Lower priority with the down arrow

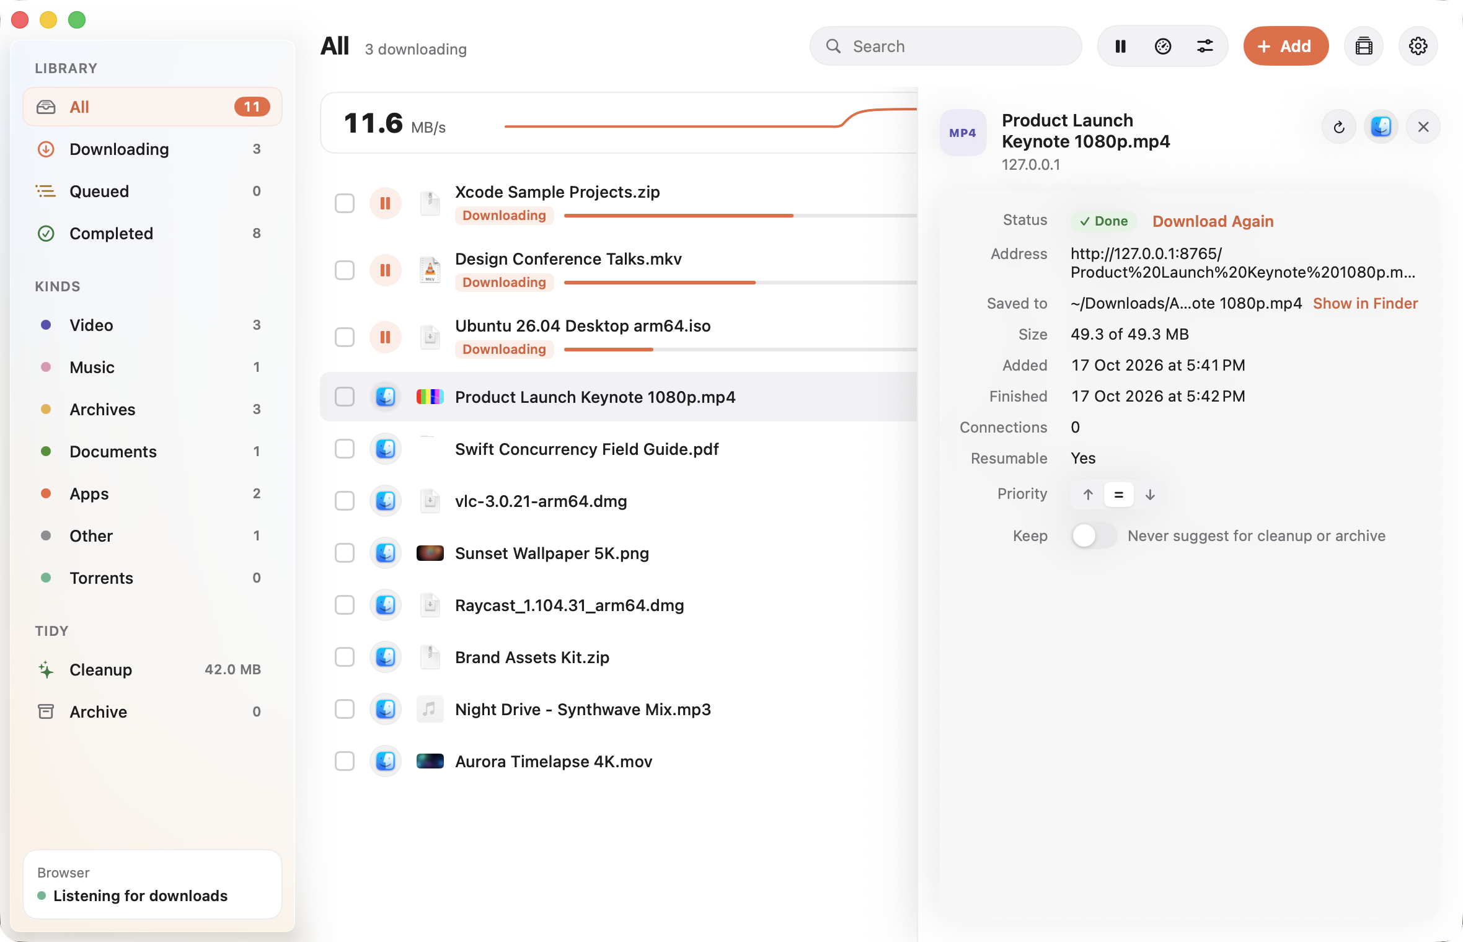pos(1150,495)
